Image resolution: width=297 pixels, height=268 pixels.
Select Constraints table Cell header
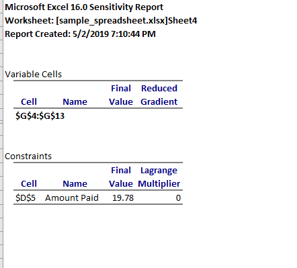click(x=29, y=184)
